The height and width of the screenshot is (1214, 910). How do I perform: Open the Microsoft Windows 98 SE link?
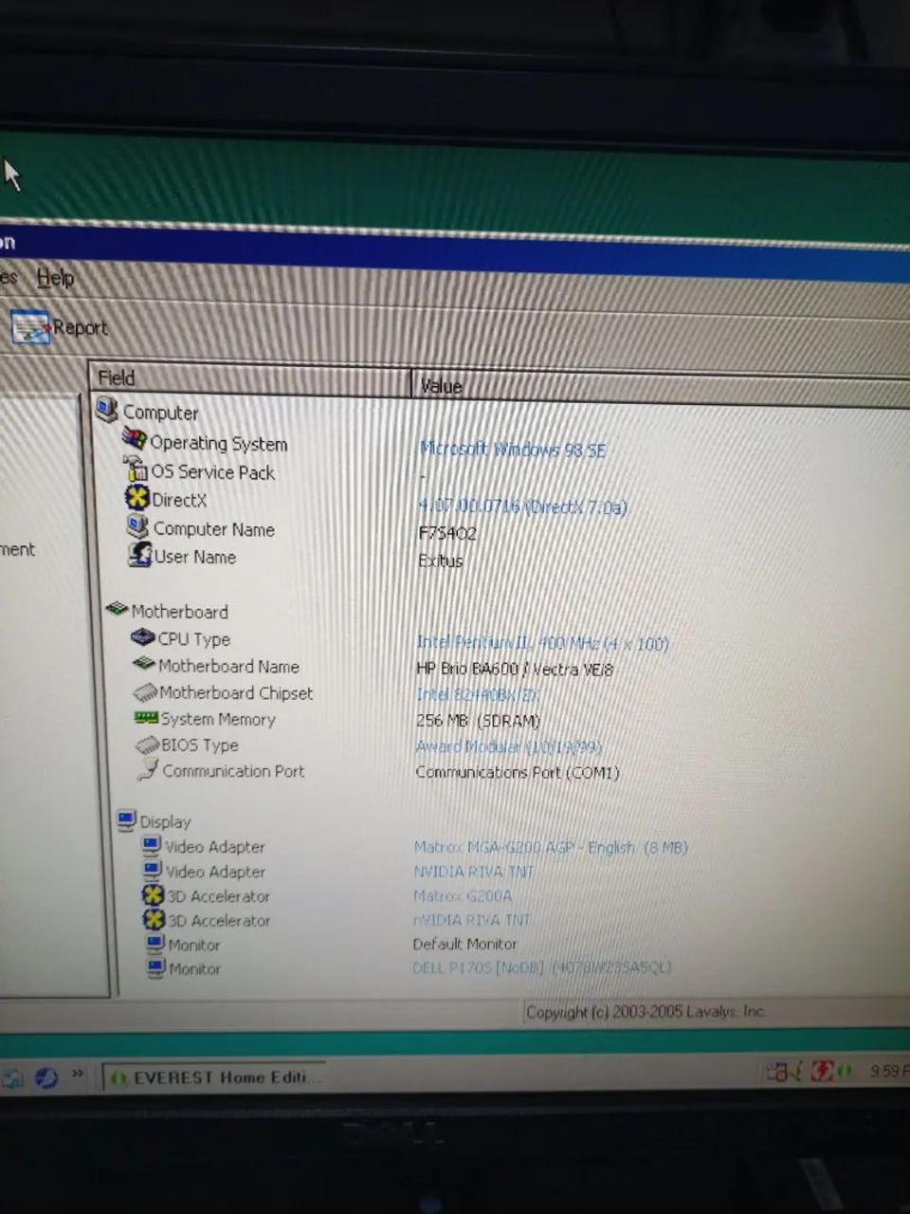pyautogui.click(x=513, y=449)
